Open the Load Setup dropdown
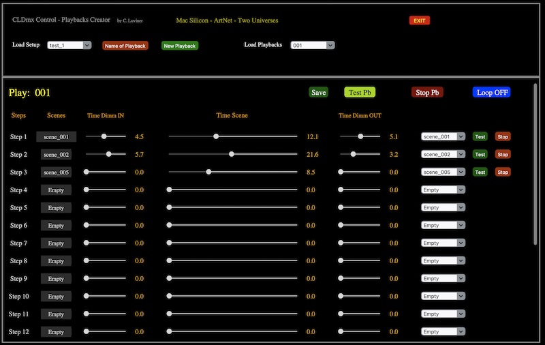Screen dimensions: 545x345 (x=69, y=45)
